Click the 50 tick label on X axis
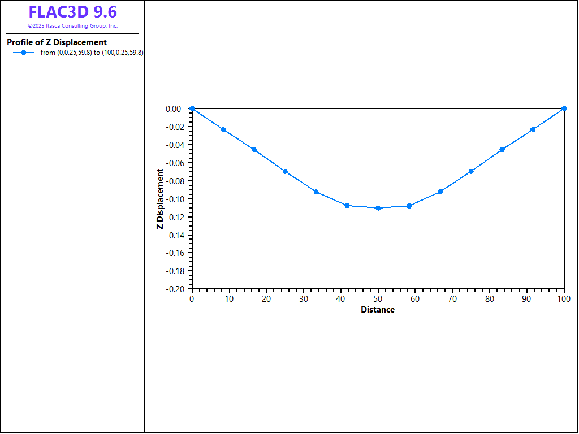Viewport: 579px width, 434px height. tap(378, 299)
